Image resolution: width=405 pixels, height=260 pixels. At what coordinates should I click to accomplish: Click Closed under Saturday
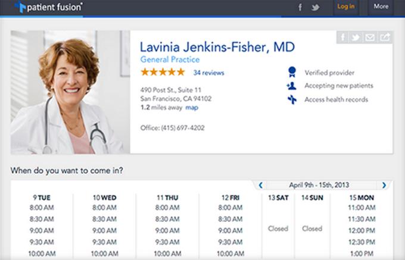[x=278, y=228]
